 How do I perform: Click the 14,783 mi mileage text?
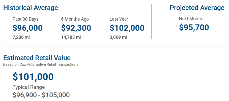click(x=71, y=37)
